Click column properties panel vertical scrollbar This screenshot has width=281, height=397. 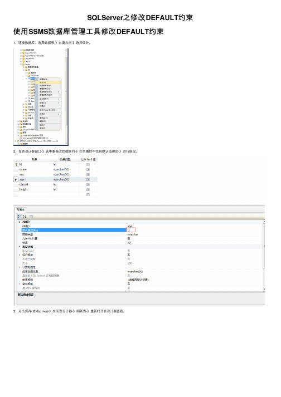[x=264, y=255]
